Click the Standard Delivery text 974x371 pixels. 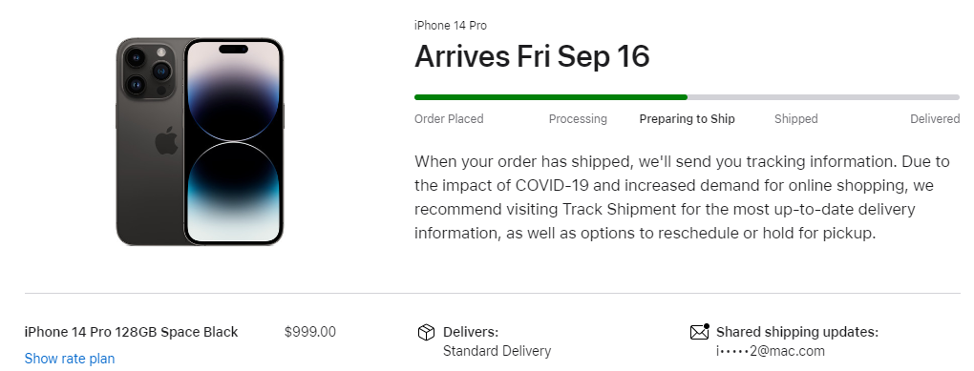(x=497, y=351)
